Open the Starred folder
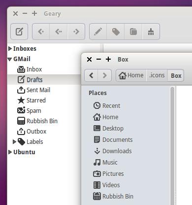192x205 pixels. (36, 101)
